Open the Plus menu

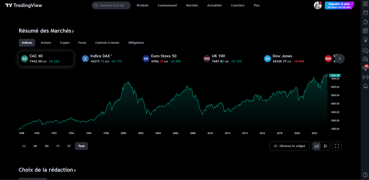coord(257,5)
